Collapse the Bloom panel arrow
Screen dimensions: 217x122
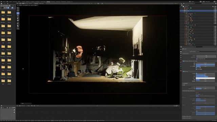pos(182,72)
